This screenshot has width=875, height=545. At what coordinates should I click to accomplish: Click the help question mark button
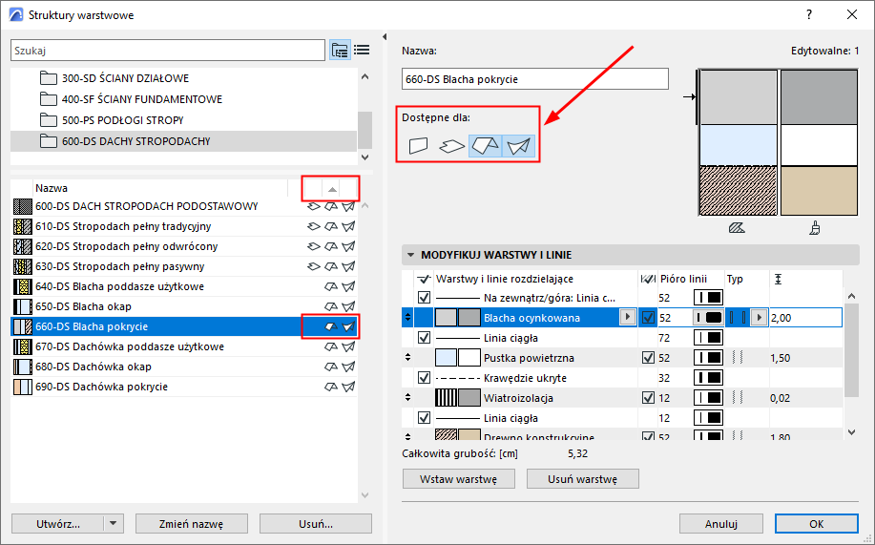808,15
